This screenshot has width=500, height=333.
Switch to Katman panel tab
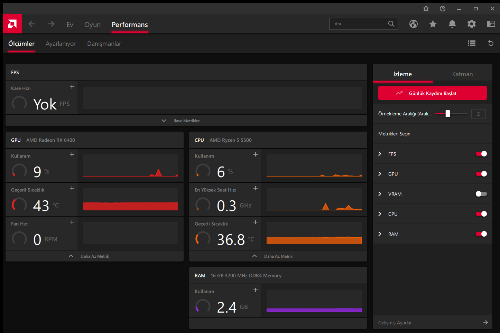pyautogui.click(x=462, y=74)
